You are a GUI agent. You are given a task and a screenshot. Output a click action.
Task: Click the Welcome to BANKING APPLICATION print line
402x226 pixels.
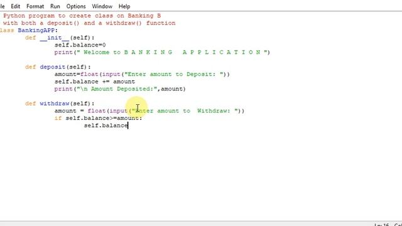[162, 52]
